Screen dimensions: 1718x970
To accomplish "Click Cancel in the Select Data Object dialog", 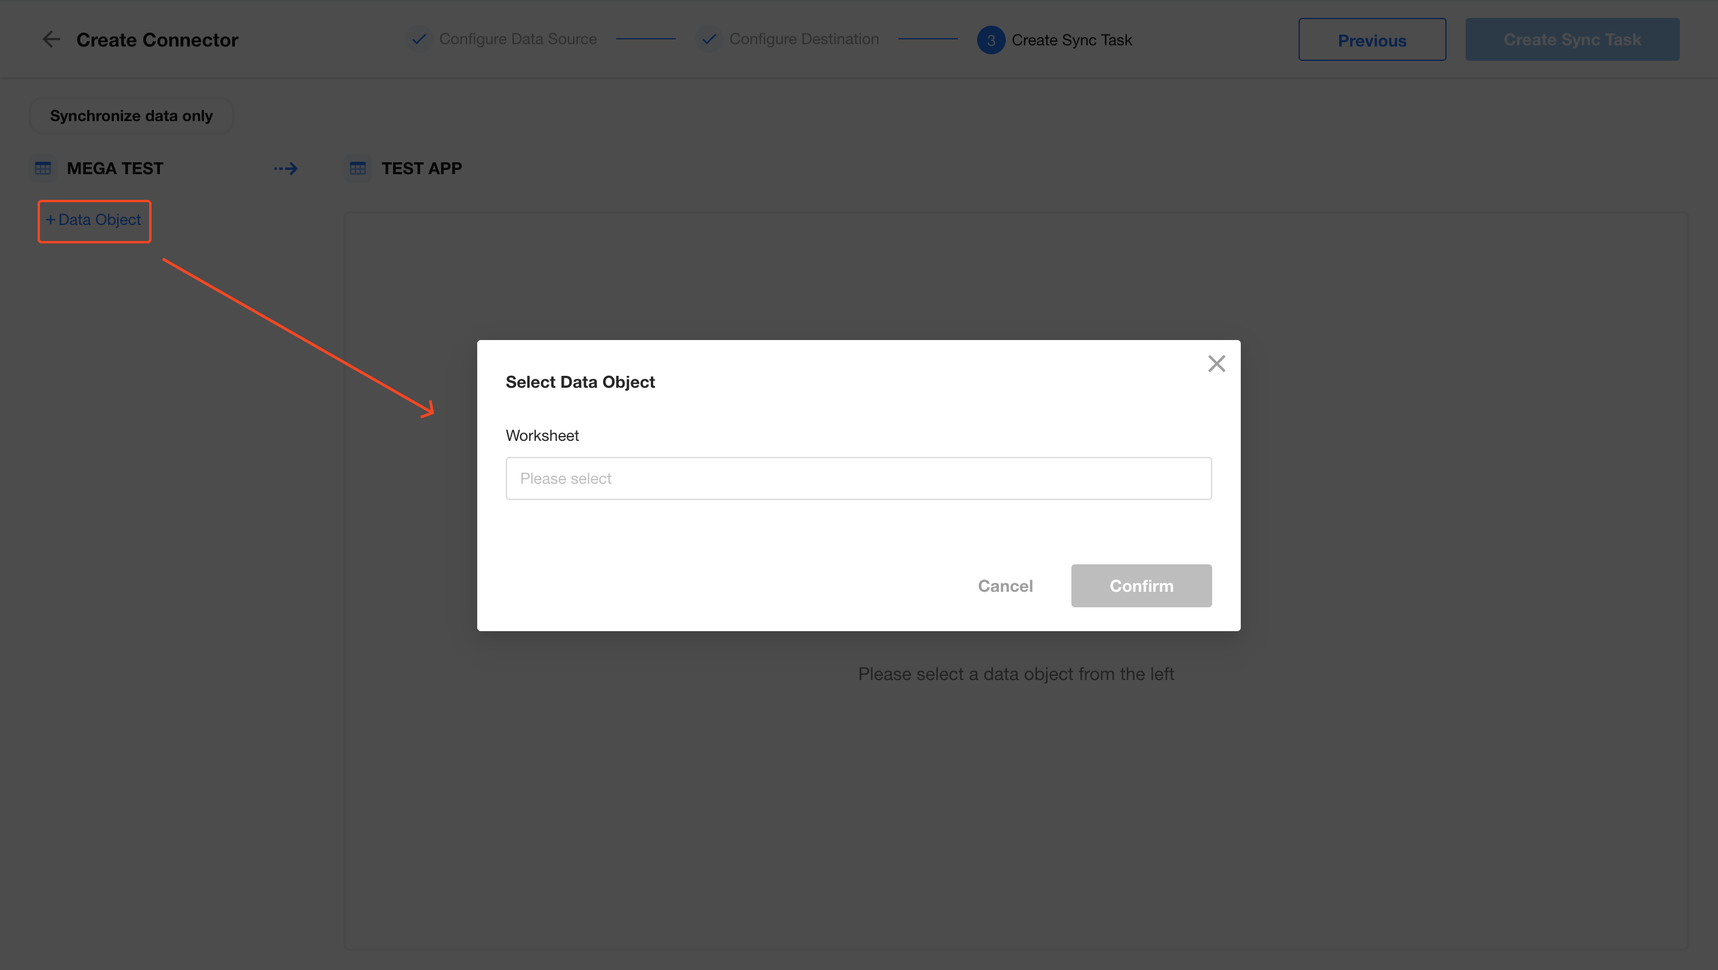I will click(x=1005, y=586).
